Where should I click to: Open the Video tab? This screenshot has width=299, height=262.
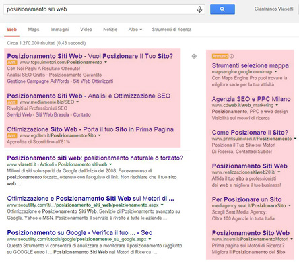[x=86, y=30]
